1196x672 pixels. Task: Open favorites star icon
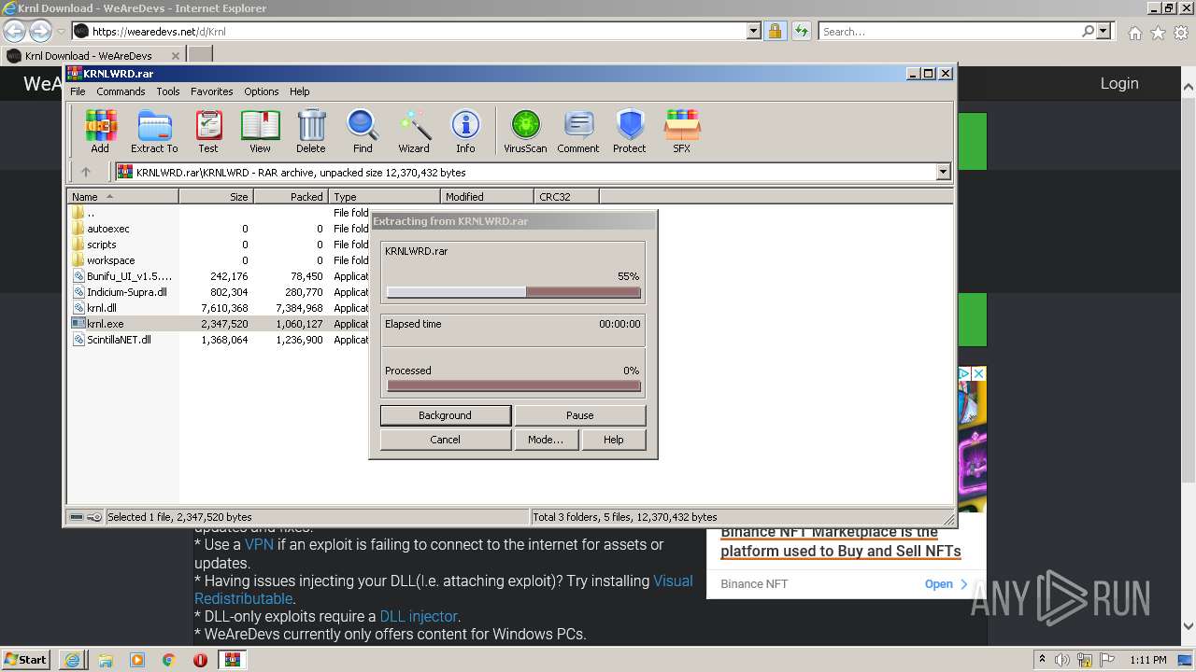(x=1158, y=33)
